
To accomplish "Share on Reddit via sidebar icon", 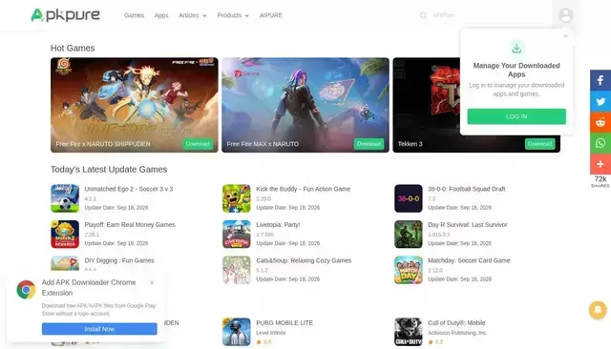I will point(600,123).
